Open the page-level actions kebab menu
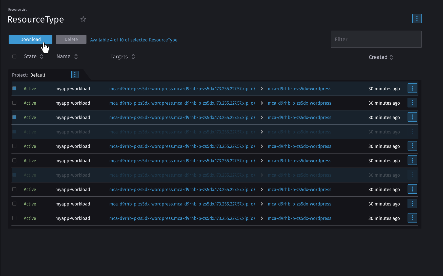Screen dimensions: 443x276 (417, 18)
